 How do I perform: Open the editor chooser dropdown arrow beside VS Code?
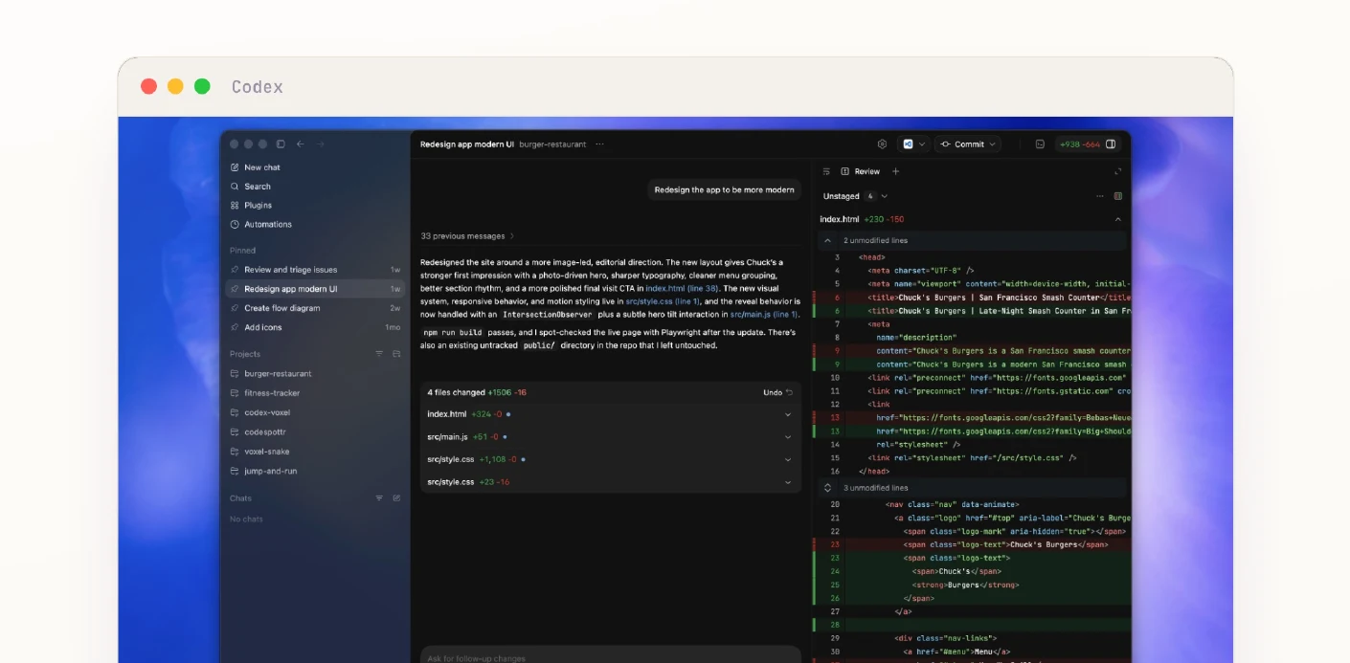[x=923, y=144]
